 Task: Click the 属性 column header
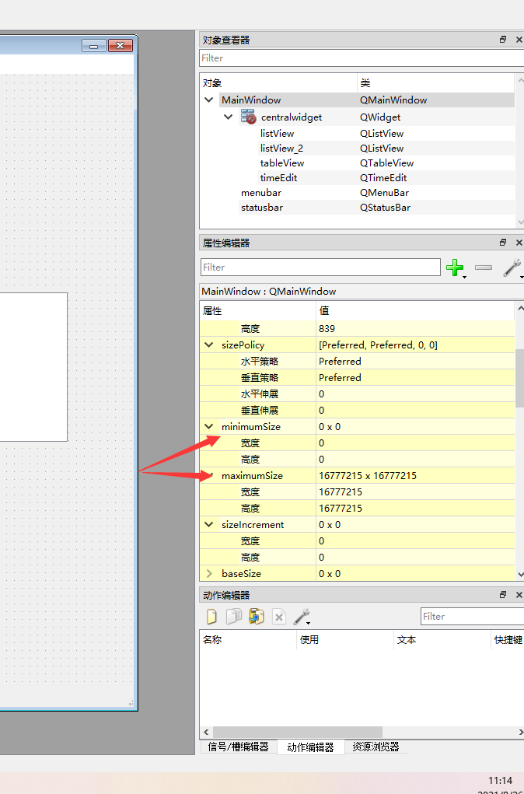click(x=257, y=311)
